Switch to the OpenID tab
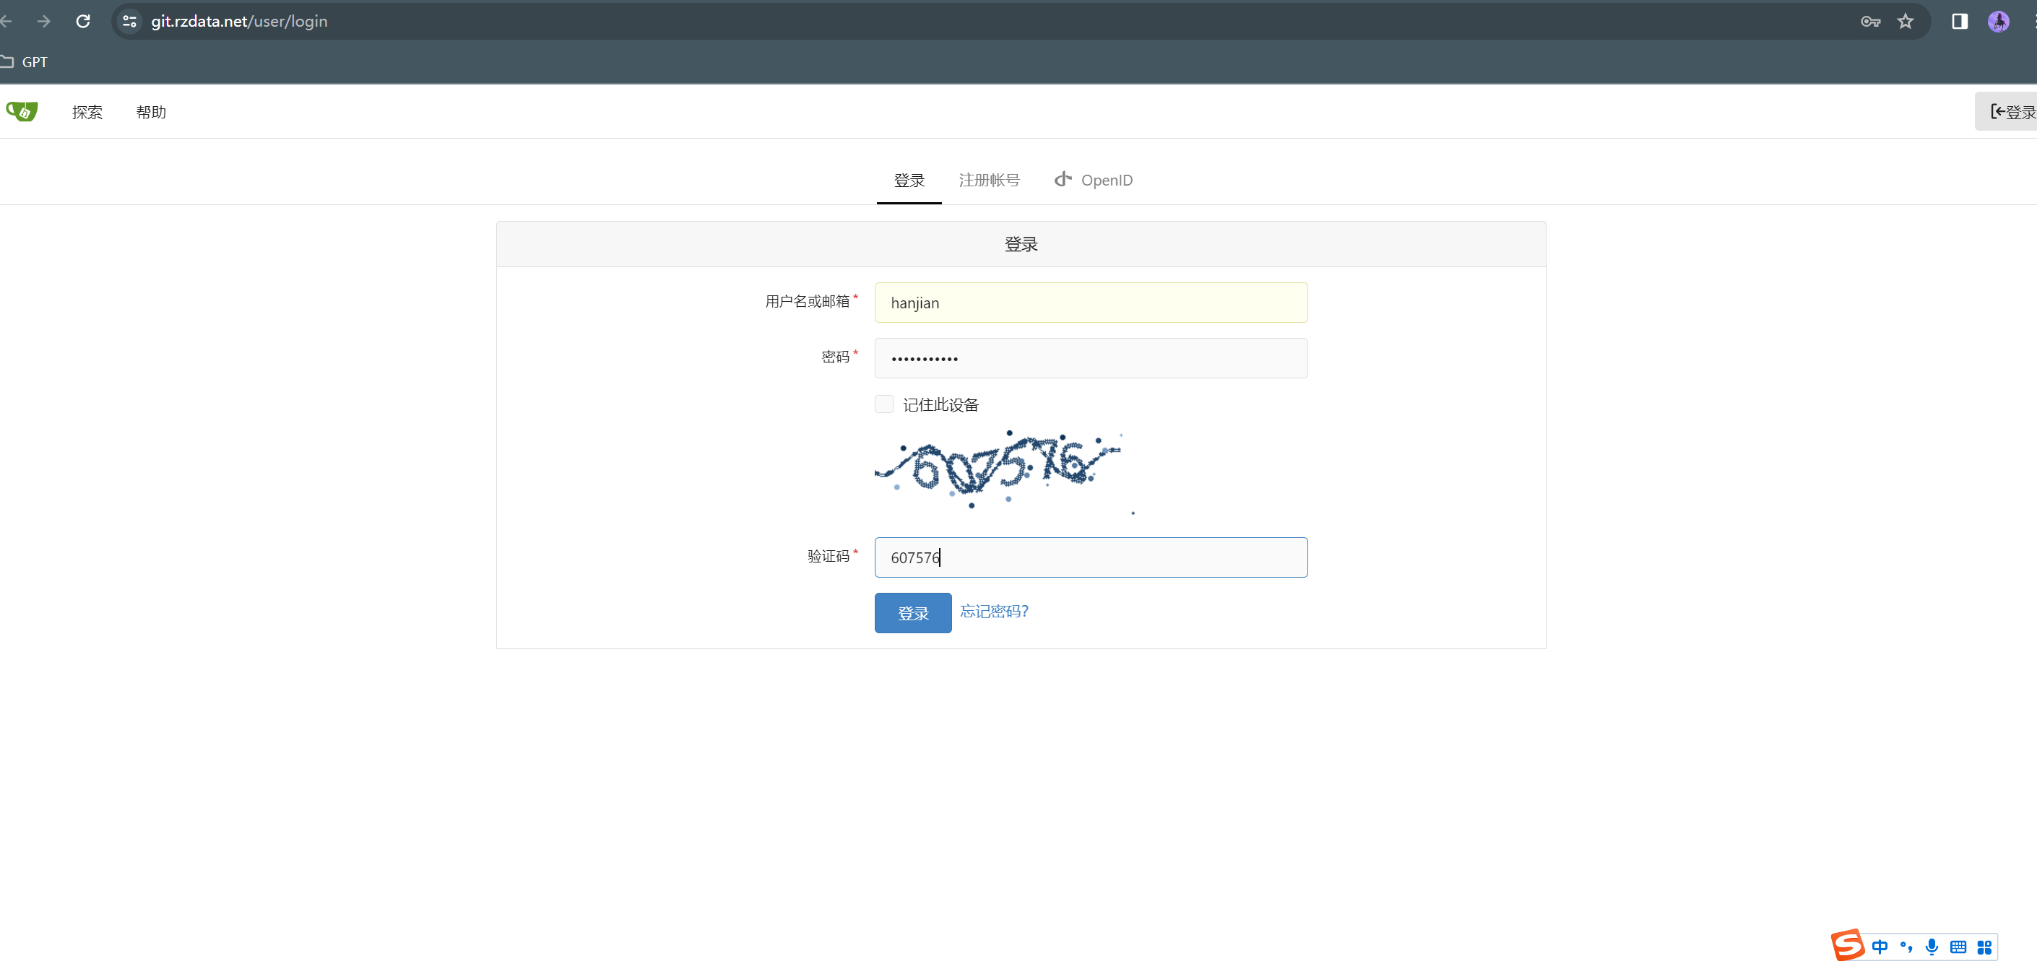 1094,181
